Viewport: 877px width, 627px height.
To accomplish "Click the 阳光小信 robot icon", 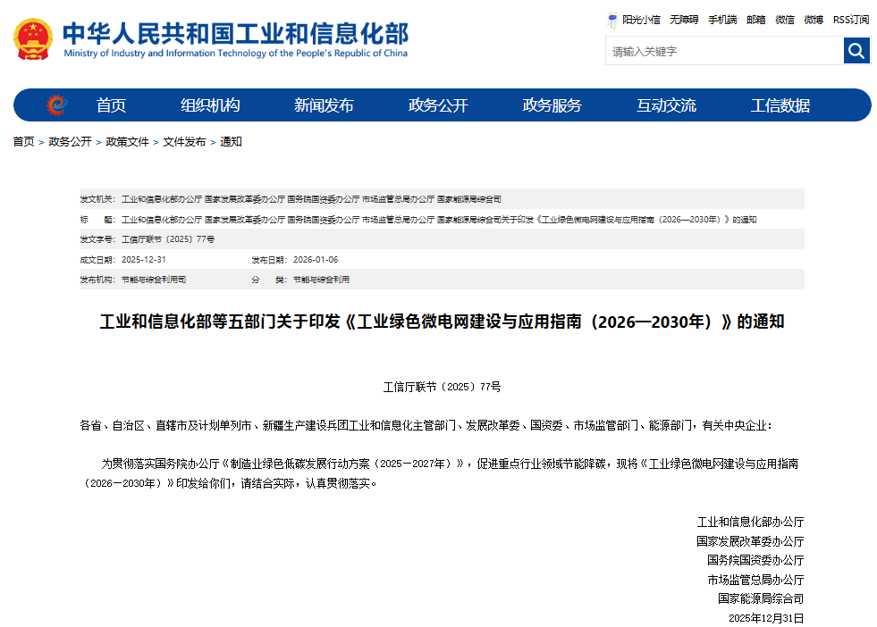I will (x=611, y=19).
